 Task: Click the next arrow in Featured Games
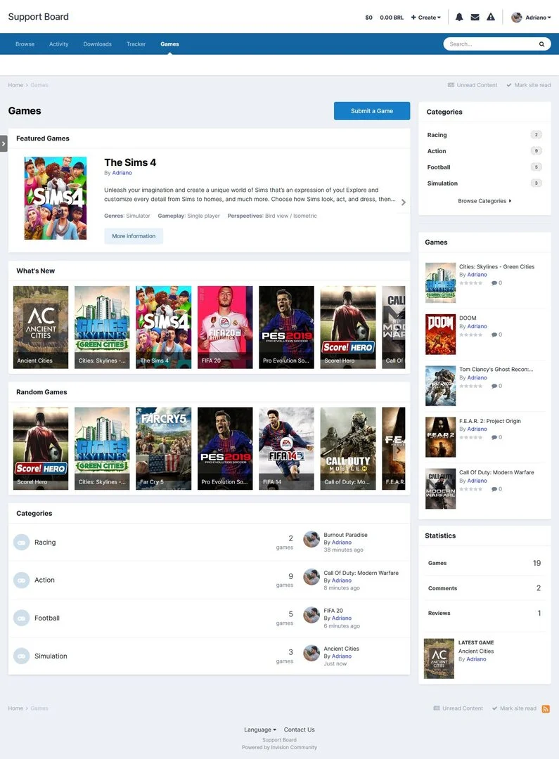404,202
